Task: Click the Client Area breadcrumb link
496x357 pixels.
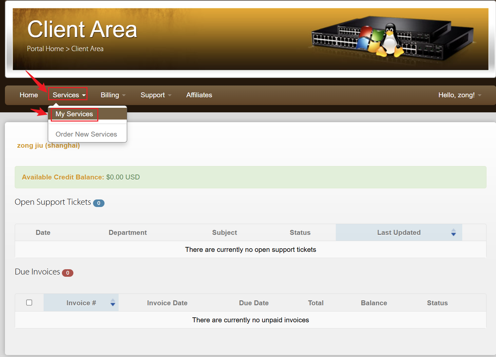Action: tap(87, 49)
